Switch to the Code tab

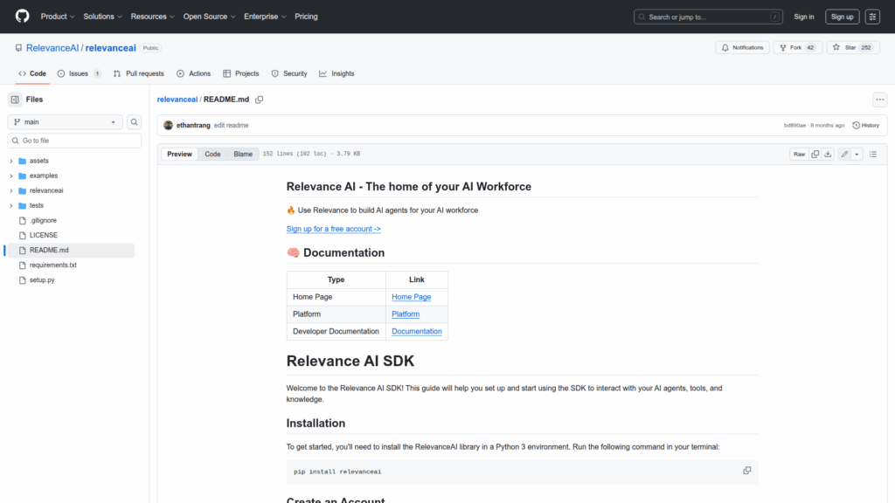pos(32,73)
